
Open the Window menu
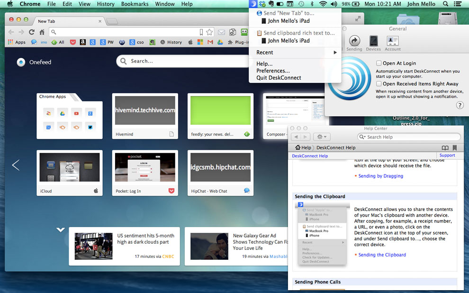pyautogui.click(x=165, y=4)
